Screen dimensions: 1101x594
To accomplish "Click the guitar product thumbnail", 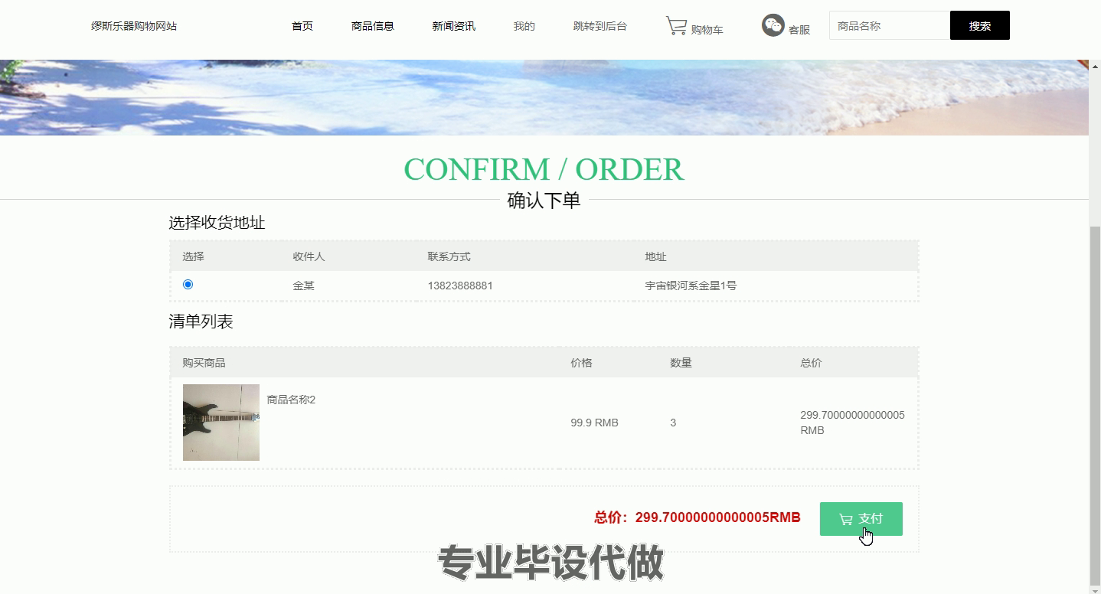I will (221, 423).
